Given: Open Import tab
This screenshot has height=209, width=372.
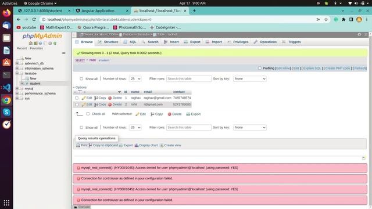Looking at the screenshot, I should [214, 42].
